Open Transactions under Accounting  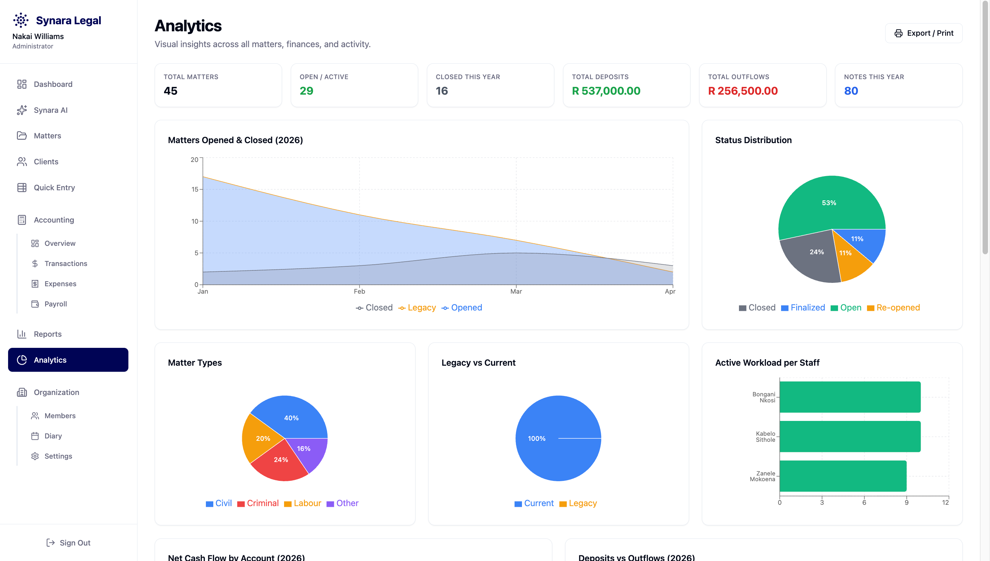click(76, 263)
